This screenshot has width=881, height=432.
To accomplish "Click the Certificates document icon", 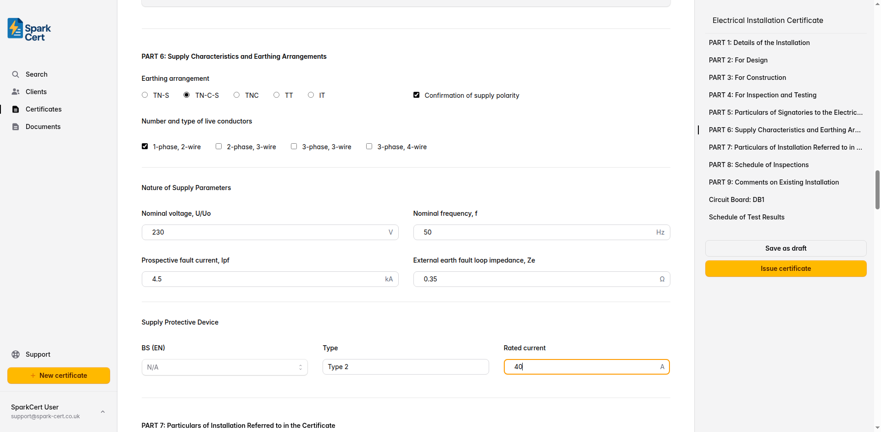I will (16, 109).
